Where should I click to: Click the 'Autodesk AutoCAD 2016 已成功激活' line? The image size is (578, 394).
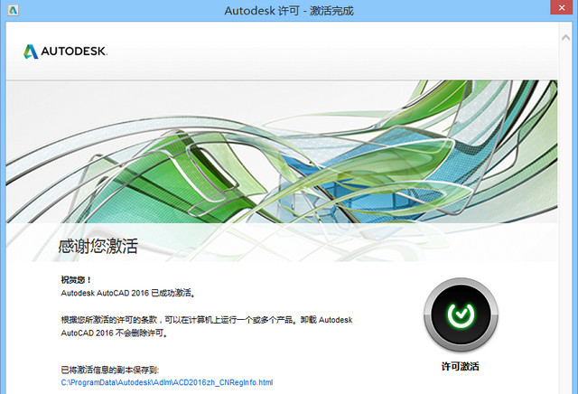tap(128, 293)
